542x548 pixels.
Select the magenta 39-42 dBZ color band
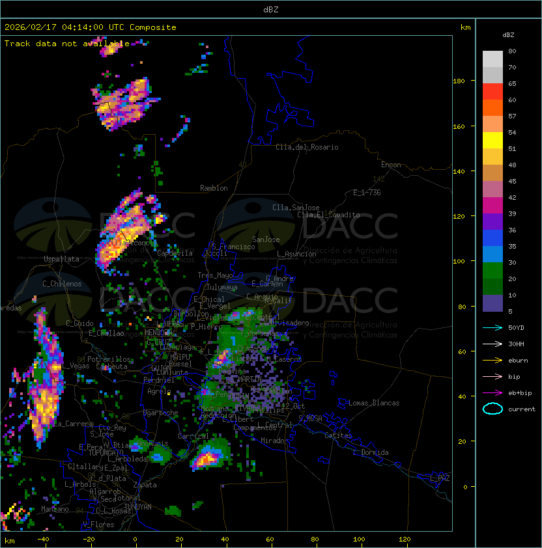492,206
